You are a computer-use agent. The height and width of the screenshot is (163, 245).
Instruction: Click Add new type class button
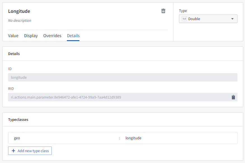pos(30,151)
